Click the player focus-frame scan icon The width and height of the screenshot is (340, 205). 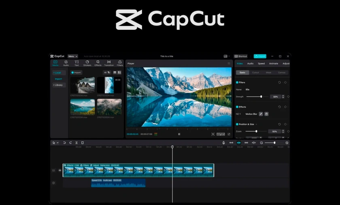(x=213, y=134)
